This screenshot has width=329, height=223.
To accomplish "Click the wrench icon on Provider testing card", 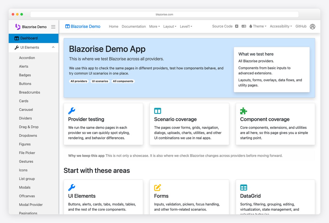I will pyautogui.click(x=72, y=111).
